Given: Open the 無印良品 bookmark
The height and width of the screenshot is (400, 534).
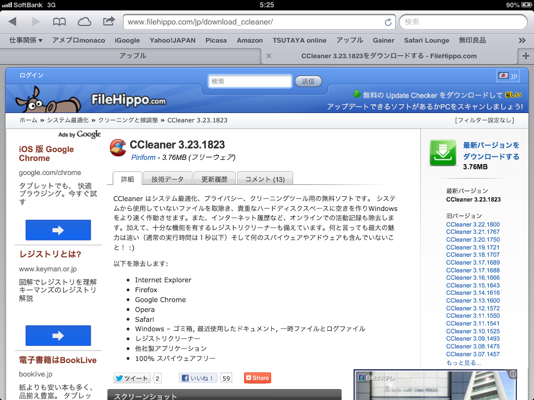Looking at the screenshot, I should 472,40.
